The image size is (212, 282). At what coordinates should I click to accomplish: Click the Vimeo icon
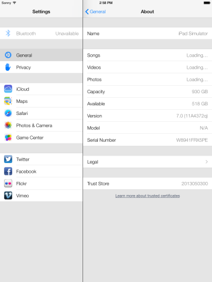click(8, 196)
